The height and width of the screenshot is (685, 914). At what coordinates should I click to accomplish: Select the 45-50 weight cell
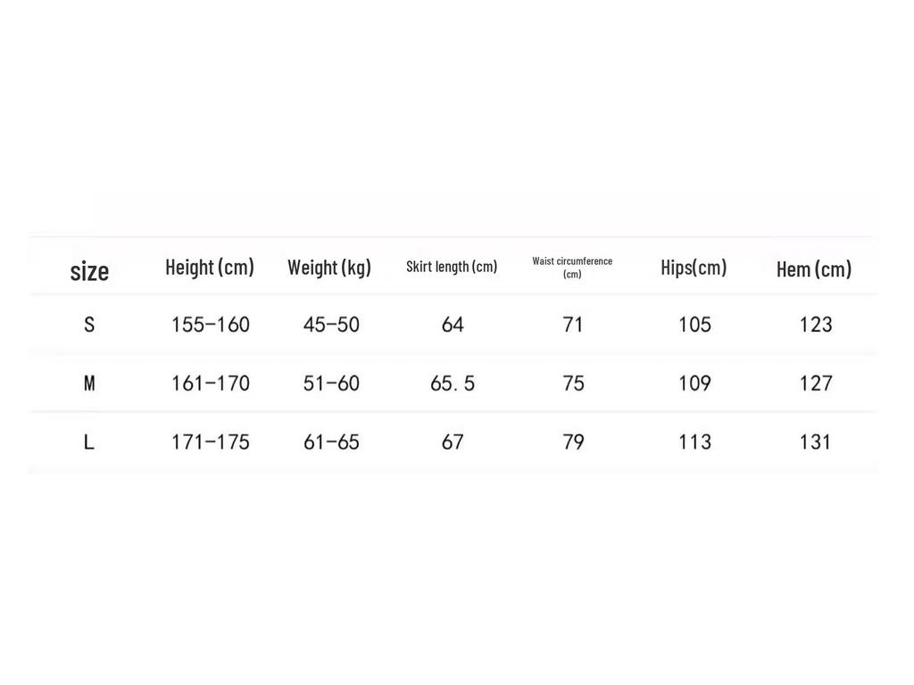click(331, 325)
